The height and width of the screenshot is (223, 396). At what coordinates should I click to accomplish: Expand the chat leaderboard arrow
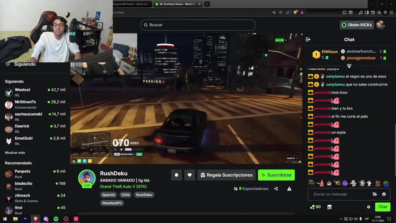coord(349,66)
